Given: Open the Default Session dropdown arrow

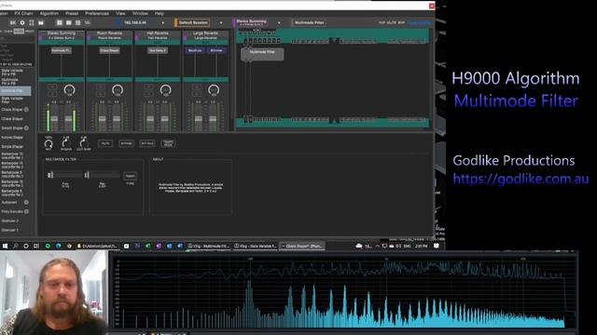Looking at the screenshot, I should point(221,22).
